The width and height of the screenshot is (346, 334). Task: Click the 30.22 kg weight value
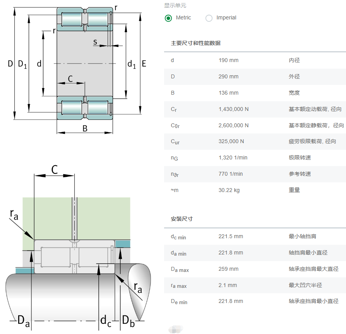(x=229, y=190)
